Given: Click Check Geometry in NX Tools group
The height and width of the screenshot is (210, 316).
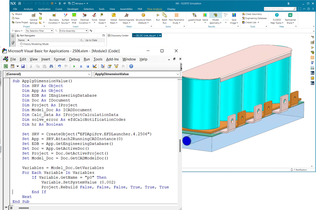Looking at the screenshot, I should pos(252,14).
